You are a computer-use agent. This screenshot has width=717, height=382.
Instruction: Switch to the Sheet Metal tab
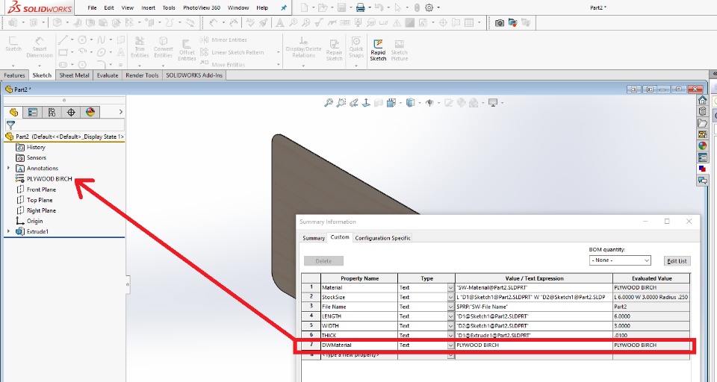pyautogui.click(x=74, y=75)
